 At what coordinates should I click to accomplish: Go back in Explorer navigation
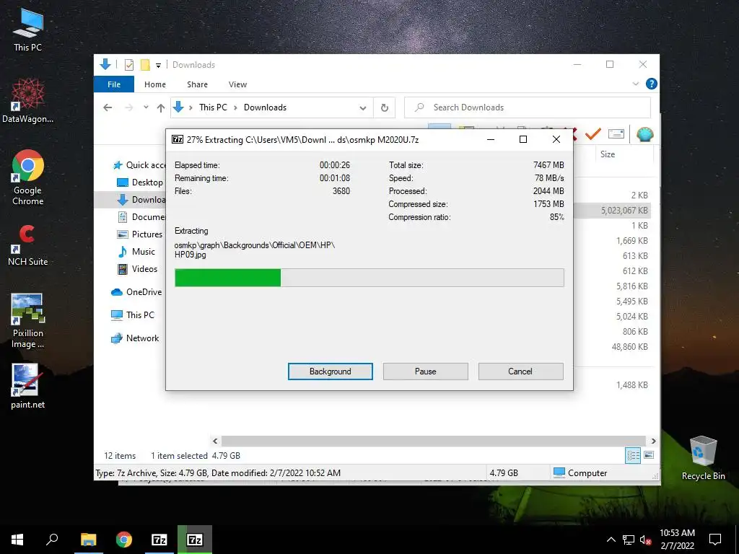tap(108, 107)
